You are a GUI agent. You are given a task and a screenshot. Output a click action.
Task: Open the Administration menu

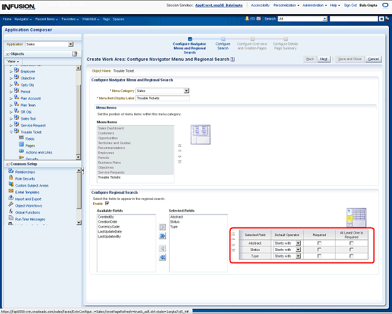point(314,5)
